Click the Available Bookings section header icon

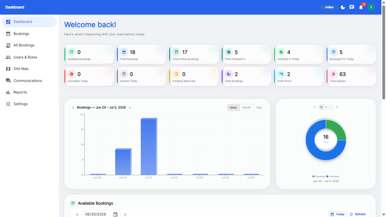click(x=73, y=203)
